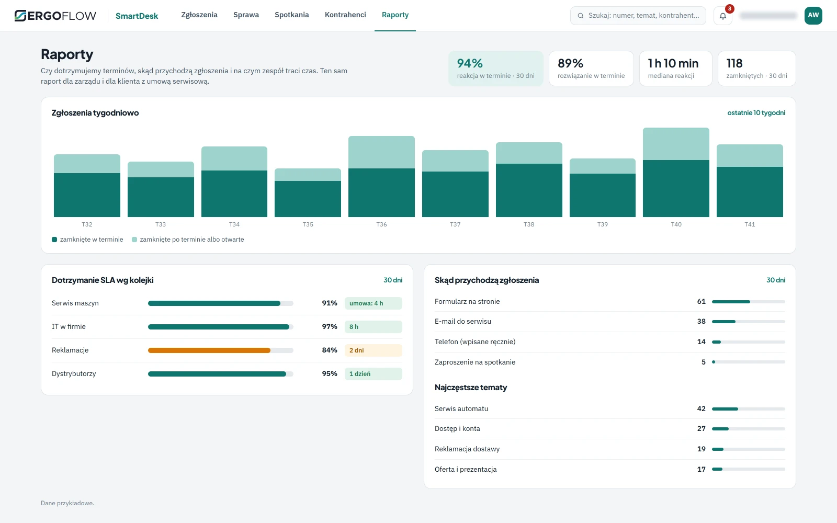Click the dark green legend marker
837x523 pixels.
(54, 240)
